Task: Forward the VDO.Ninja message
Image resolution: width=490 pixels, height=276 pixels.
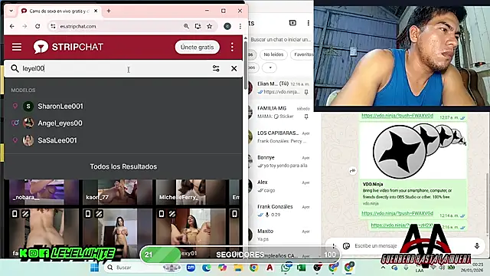Action: (352, 170)
